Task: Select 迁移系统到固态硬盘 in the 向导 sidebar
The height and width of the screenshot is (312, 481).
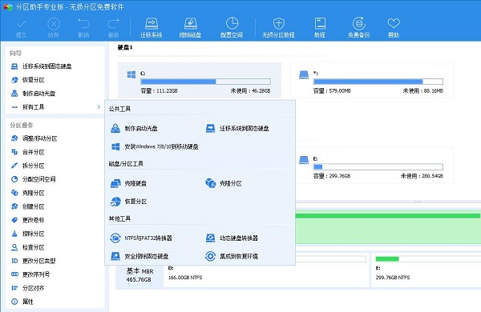Action: (x=41, y=66)
